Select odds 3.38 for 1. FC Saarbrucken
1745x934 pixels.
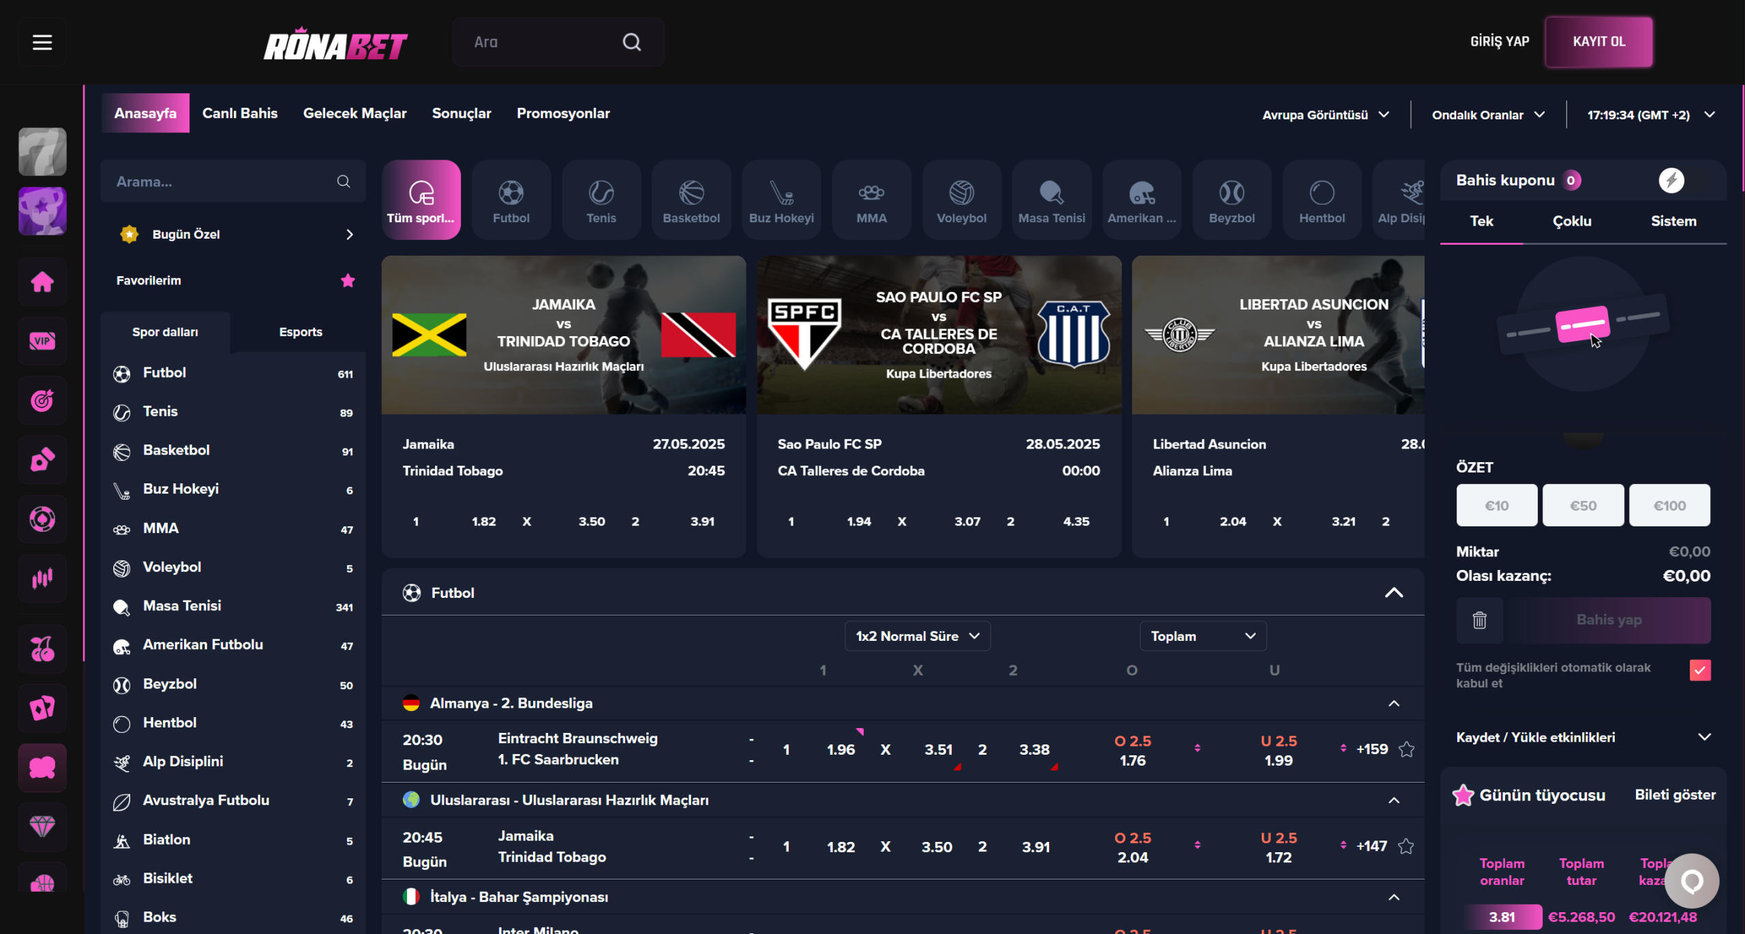(1034, 749)
